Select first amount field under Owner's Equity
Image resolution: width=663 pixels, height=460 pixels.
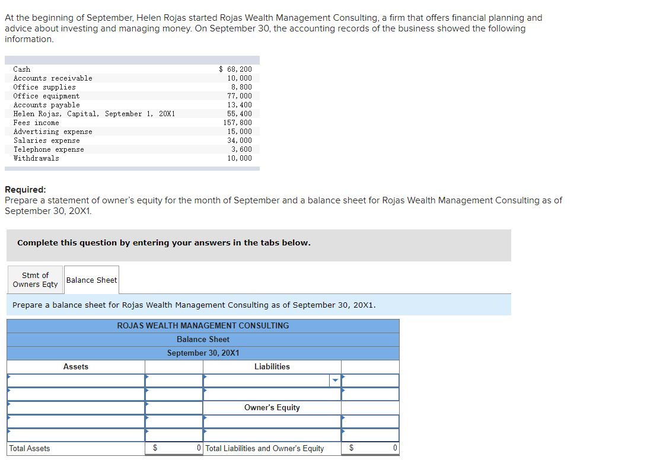point(370,421)
